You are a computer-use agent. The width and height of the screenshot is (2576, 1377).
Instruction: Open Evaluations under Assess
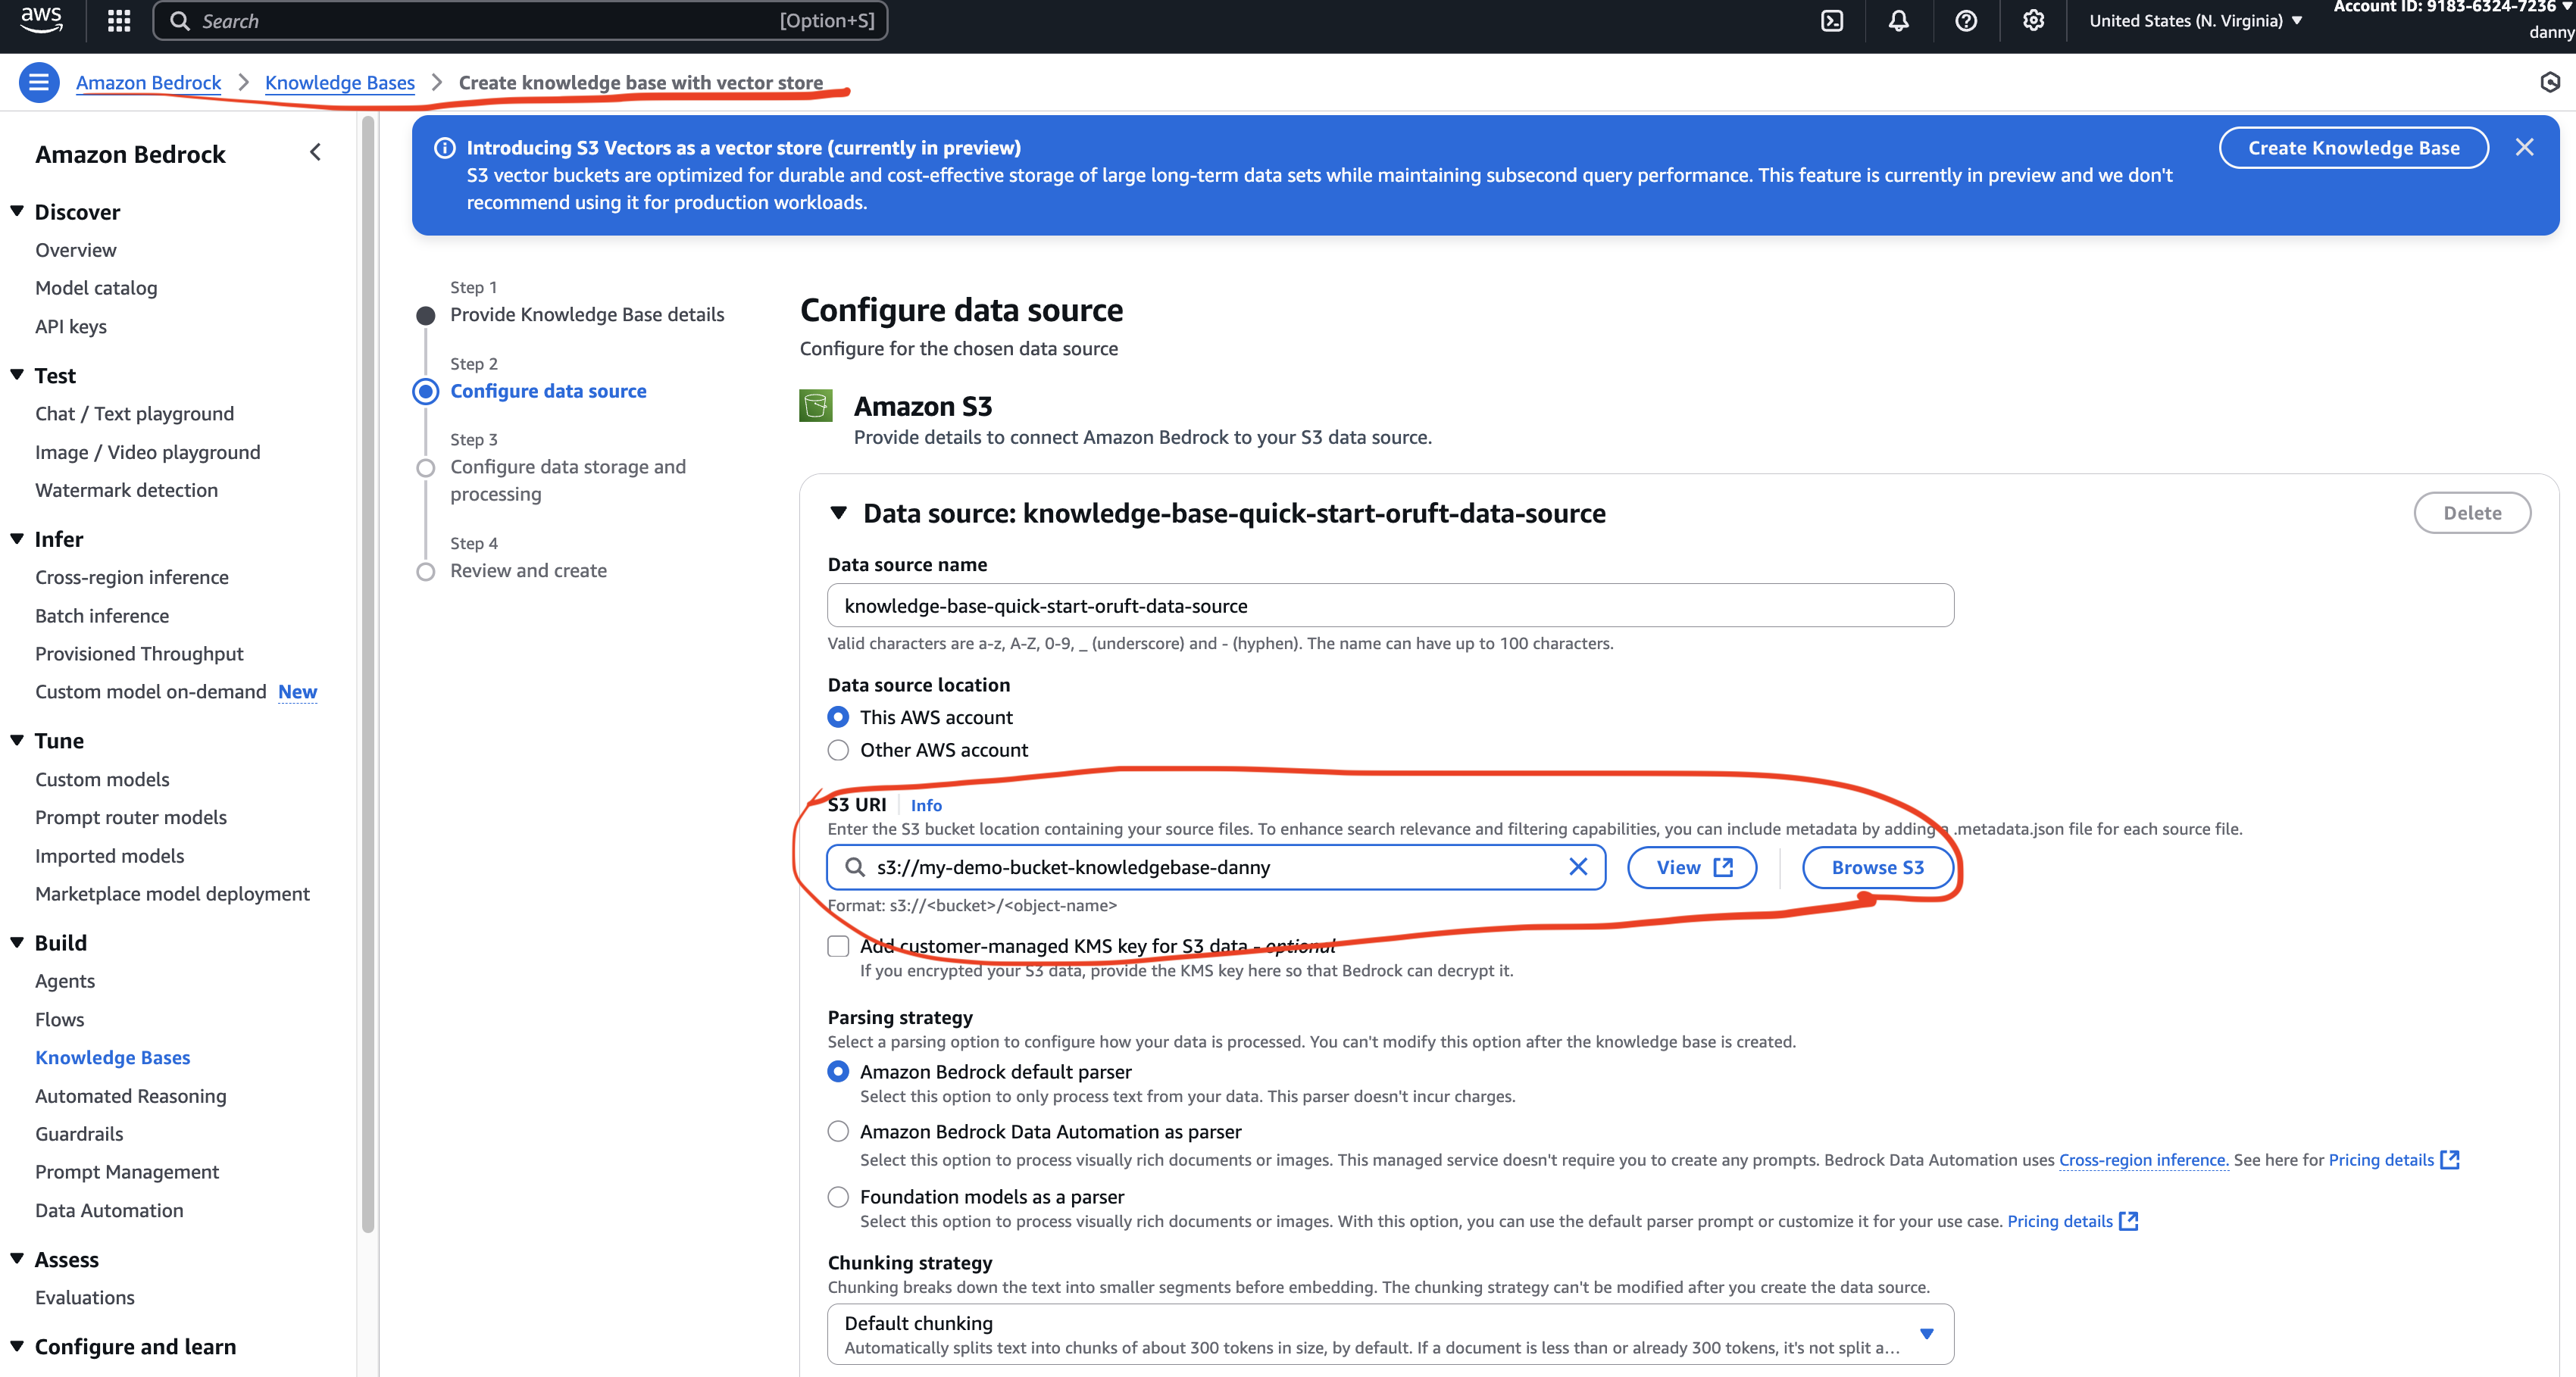point(85,1298)
